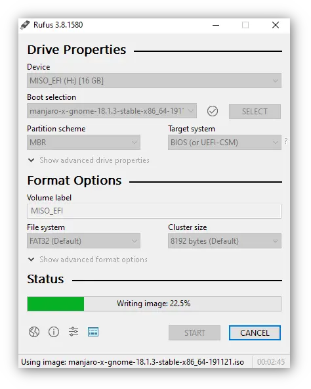Click the ISO checksum checkmark icon
The image size is (311, 389).
(213, 111)
